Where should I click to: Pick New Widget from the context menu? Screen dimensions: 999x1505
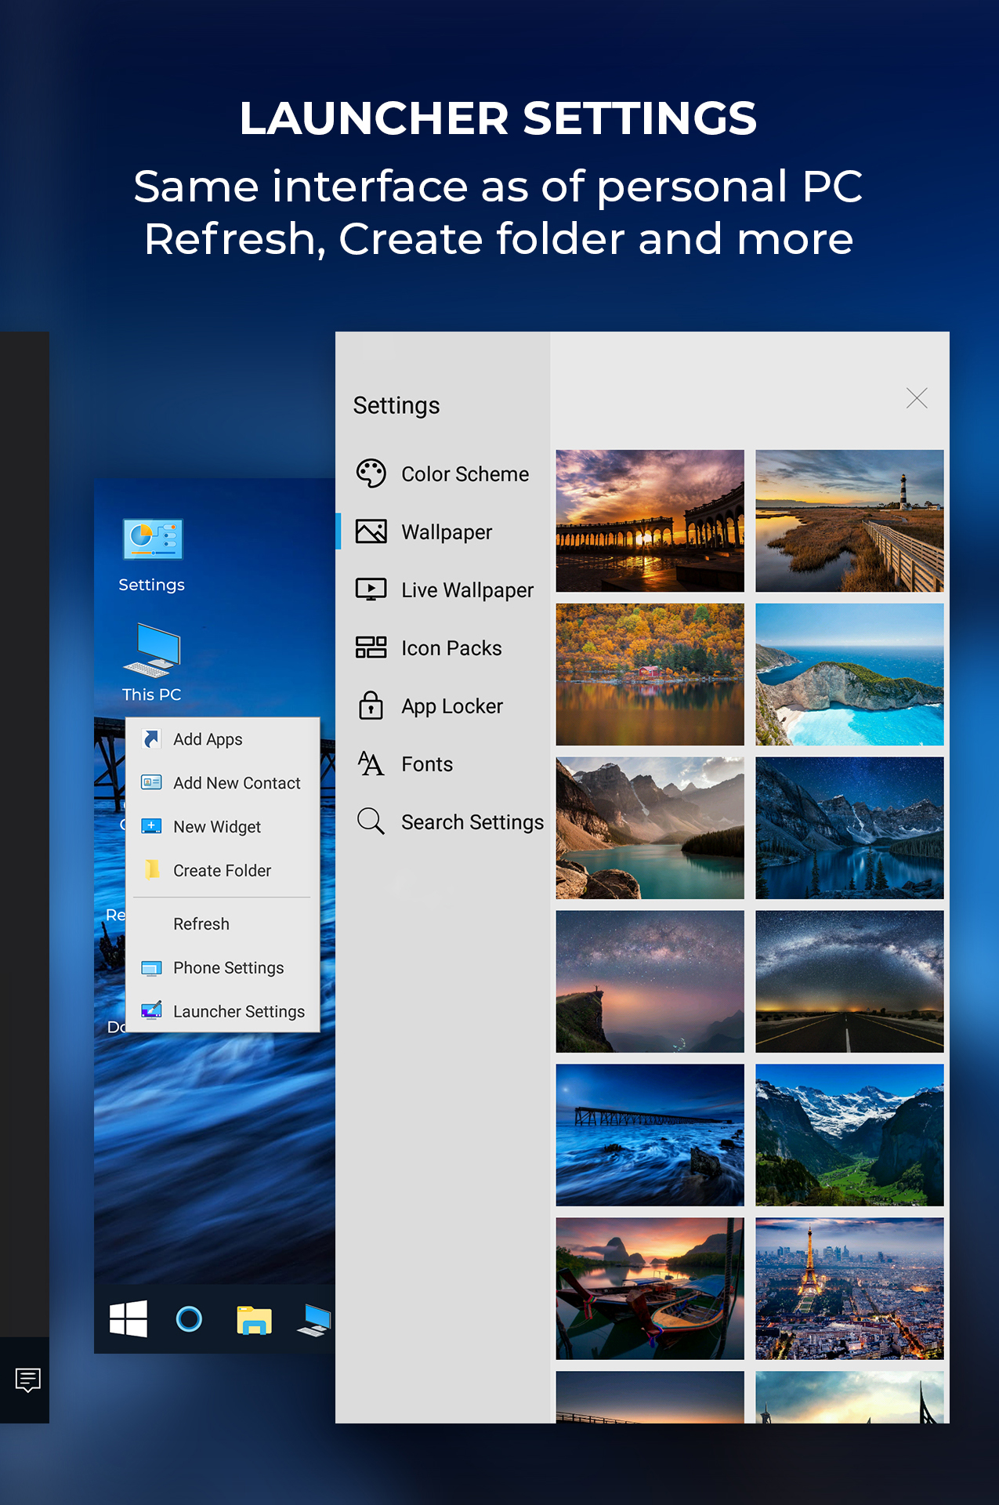point(216,827)
